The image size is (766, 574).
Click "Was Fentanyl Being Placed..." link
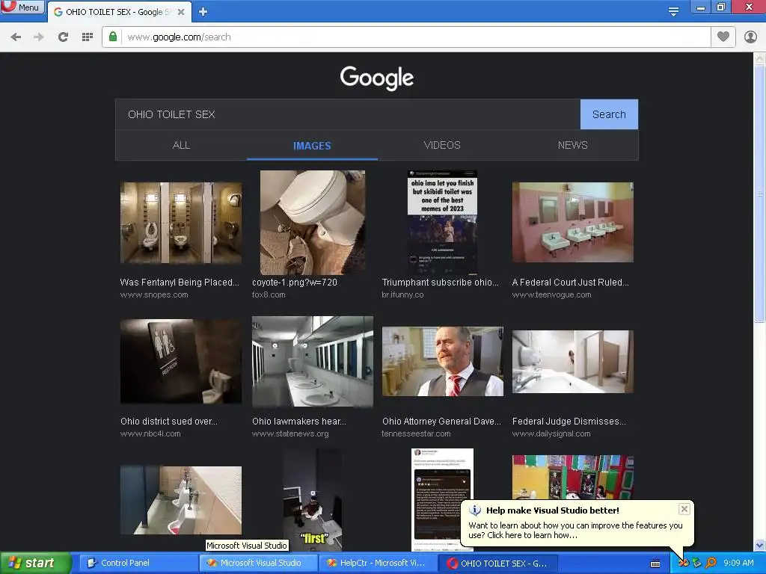click(180, 282)
